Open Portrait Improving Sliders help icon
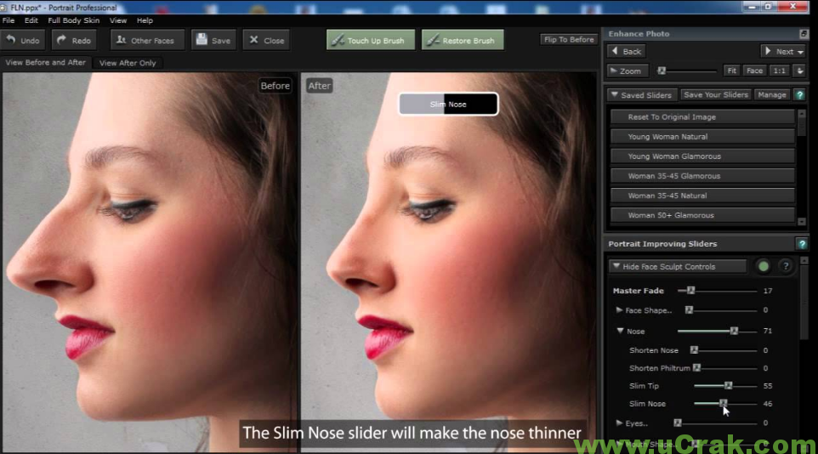 click(x=802, y=244)
